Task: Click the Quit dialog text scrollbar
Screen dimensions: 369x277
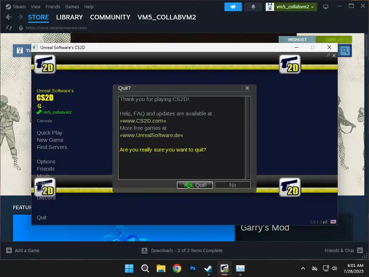Action: tap(248, 138)
